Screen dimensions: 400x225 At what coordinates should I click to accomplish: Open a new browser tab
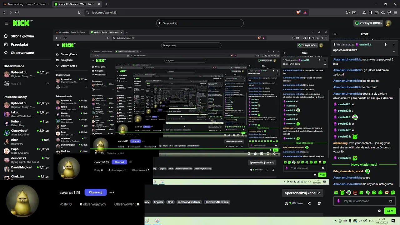[107, 4]
